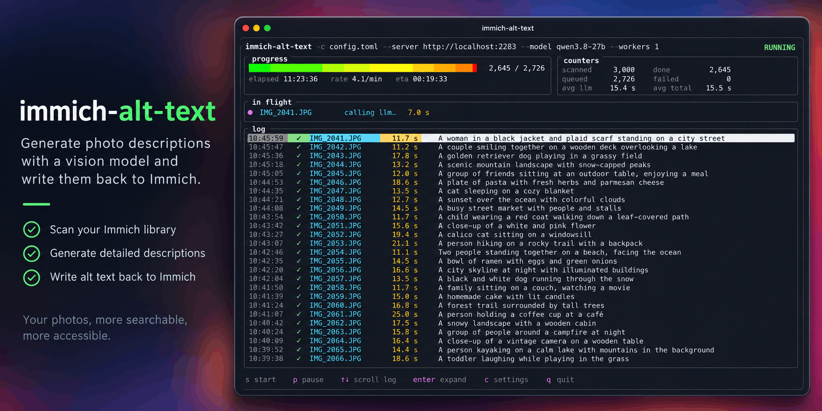Select the IMG_2045.JPG file name in the log
Image resolution: width=822 pixels, height=411 pixels.
pyautogui.click(x=335, y=174)
